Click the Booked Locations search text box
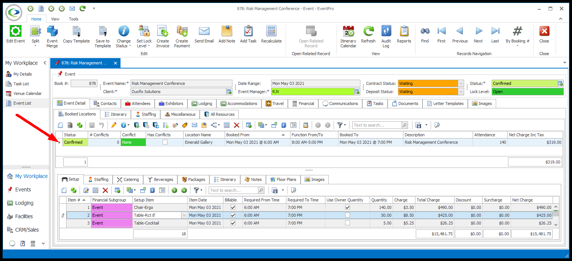 (377, 125)
